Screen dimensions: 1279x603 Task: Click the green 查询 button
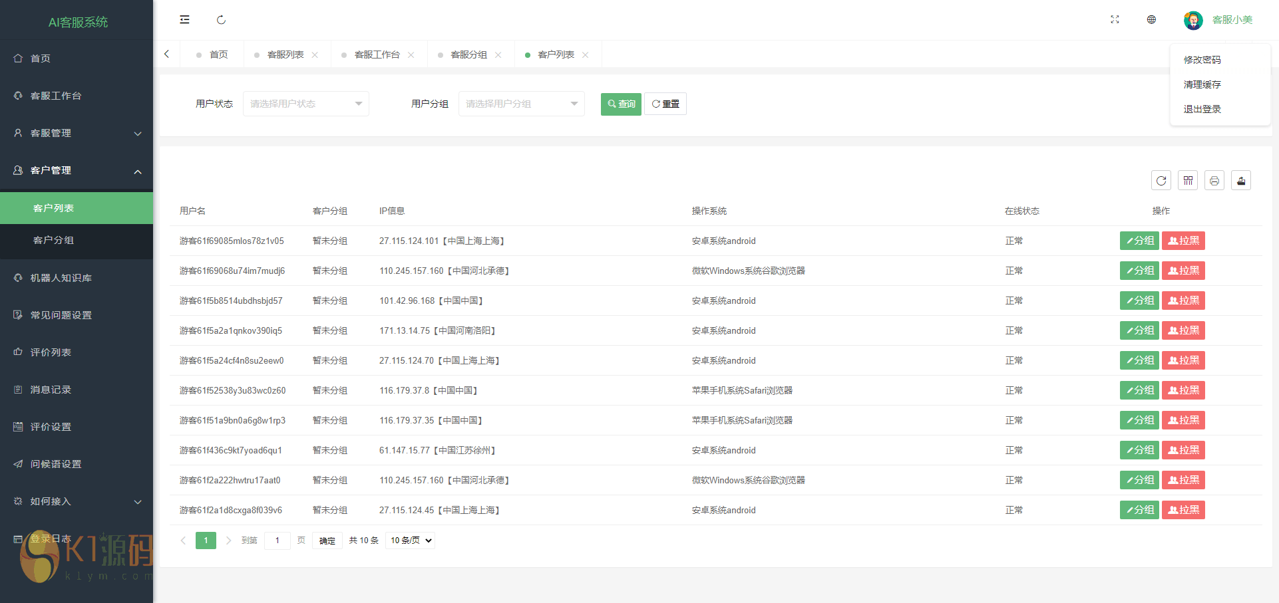[621, 104]
